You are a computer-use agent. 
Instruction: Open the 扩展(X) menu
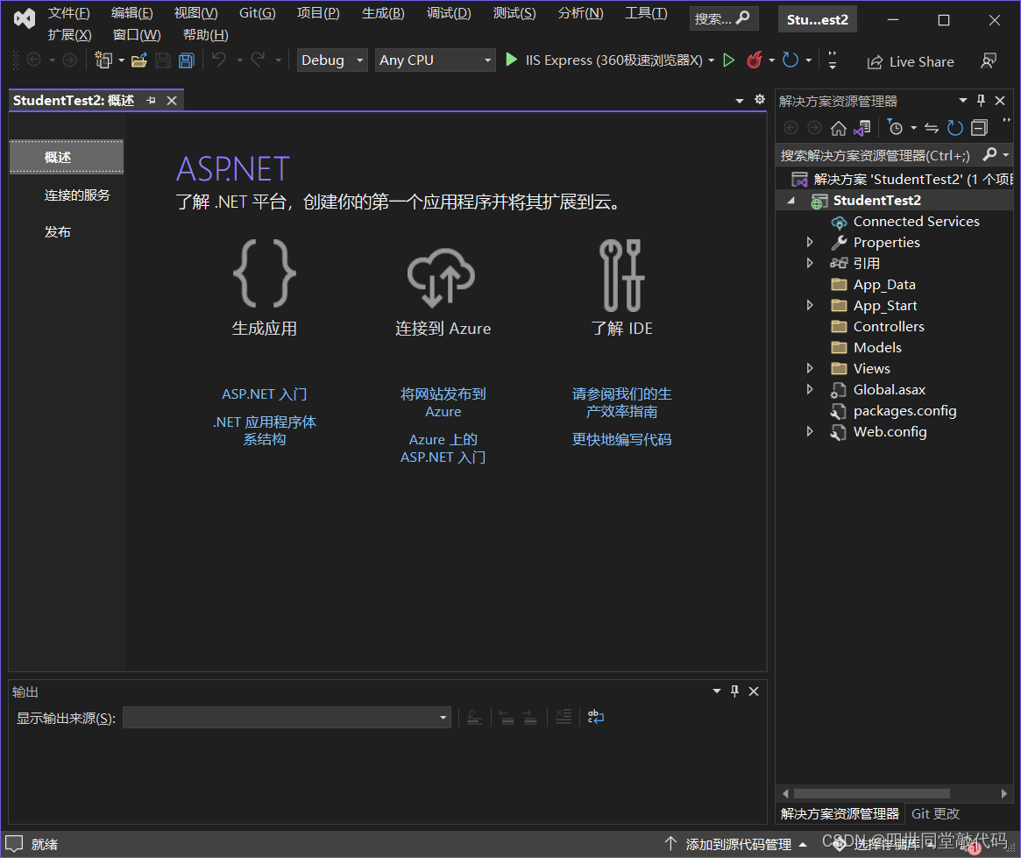(69, 35)
